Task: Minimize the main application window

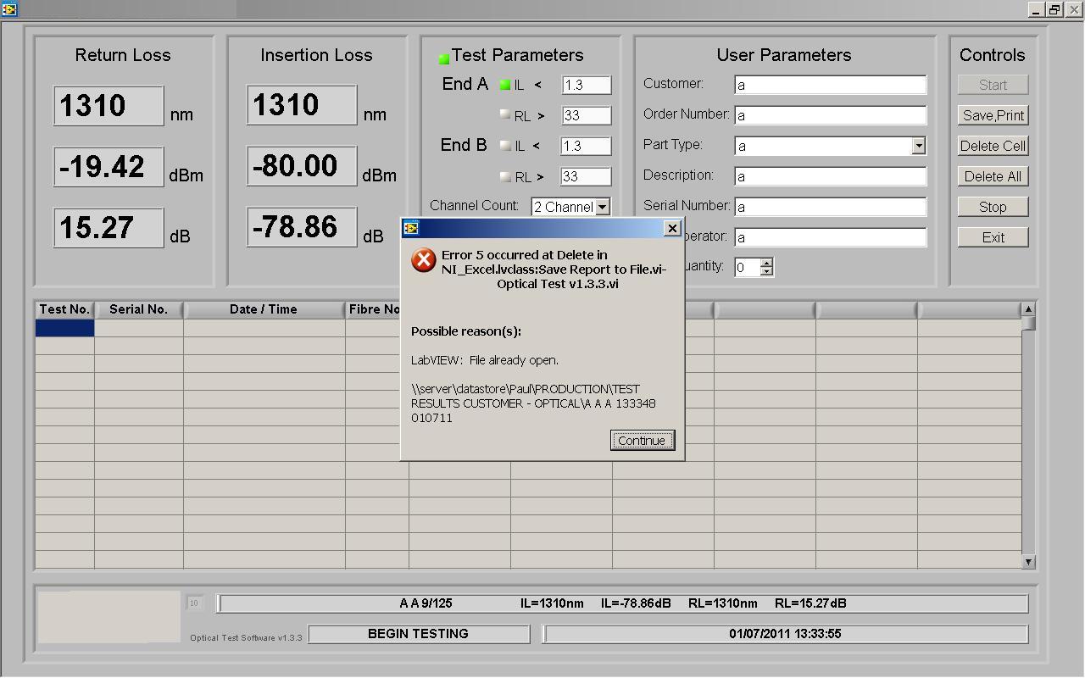Action: pos(1037,9)
